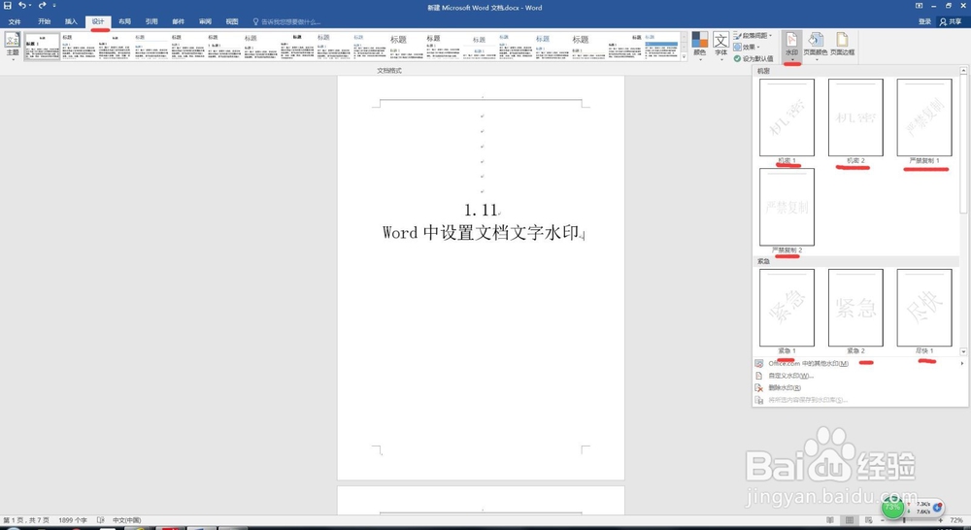The image size is (971, 530).
Task: Switch to read mode view icon
Action: click(830, 520)
